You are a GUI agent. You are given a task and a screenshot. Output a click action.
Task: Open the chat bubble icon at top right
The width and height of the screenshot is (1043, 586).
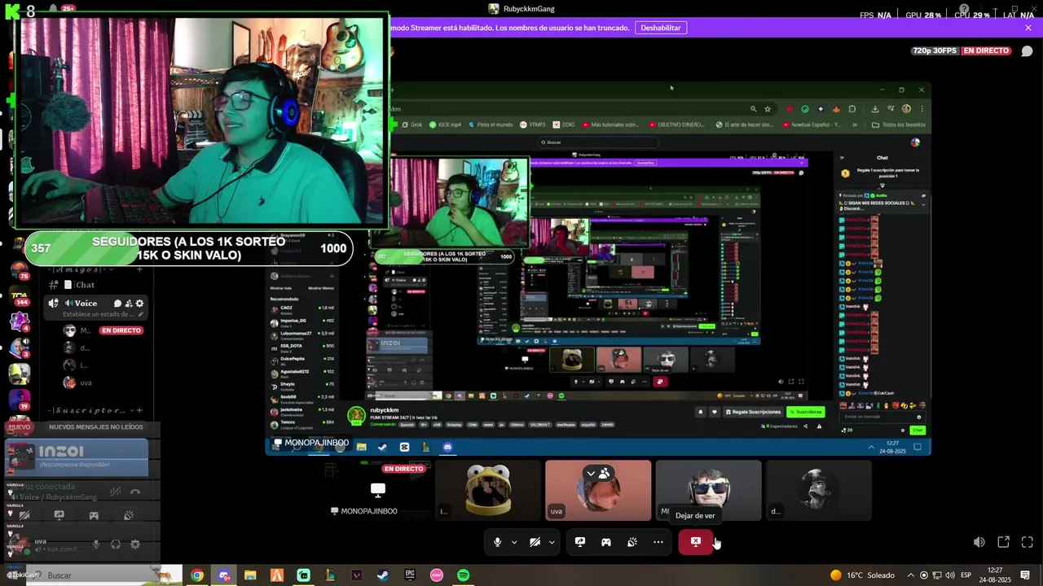[1027, 50]
